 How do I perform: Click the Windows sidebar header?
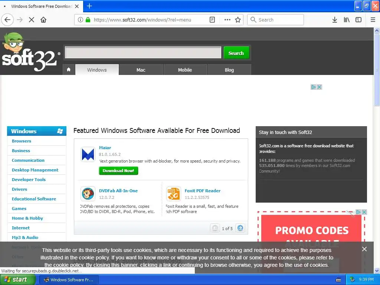(x=37, y=131)
